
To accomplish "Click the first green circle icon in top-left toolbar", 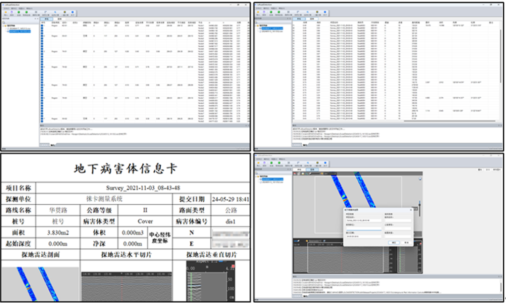I will (19, 12).
